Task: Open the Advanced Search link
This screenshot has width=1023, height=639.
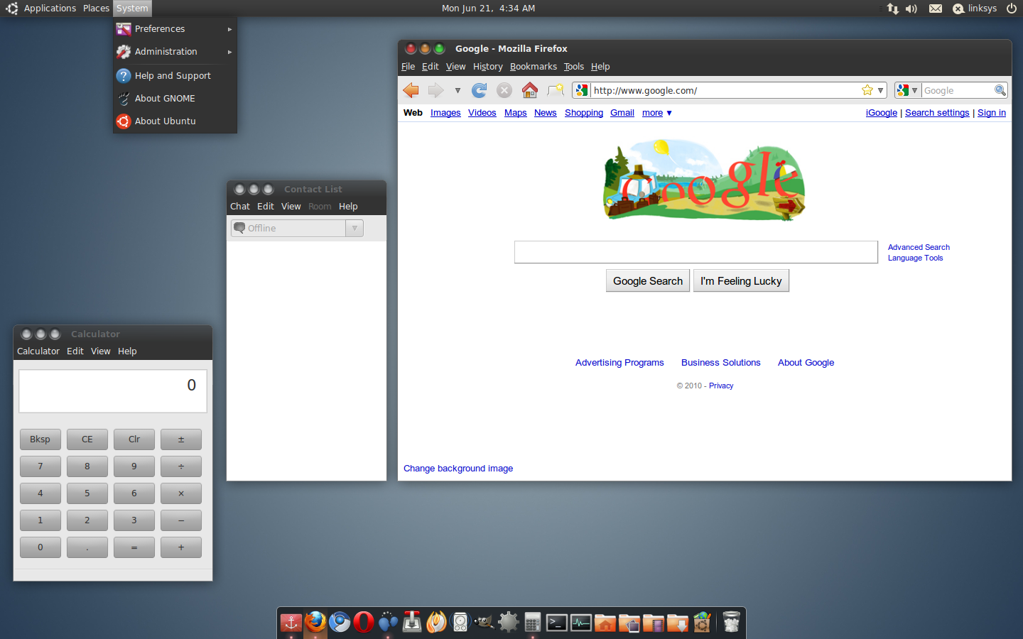Action: tap(919, 247)
